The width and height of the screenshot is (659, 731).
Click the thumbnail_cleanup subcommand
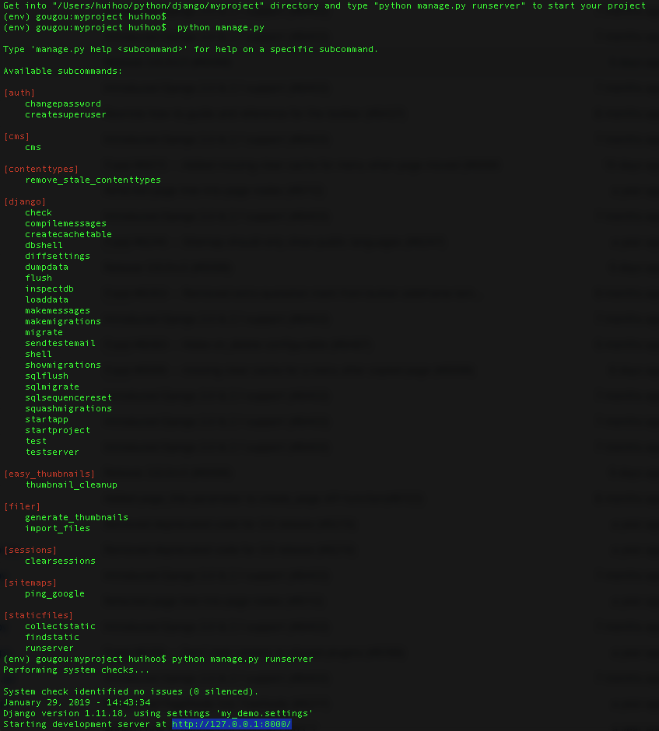coord(72,484)
